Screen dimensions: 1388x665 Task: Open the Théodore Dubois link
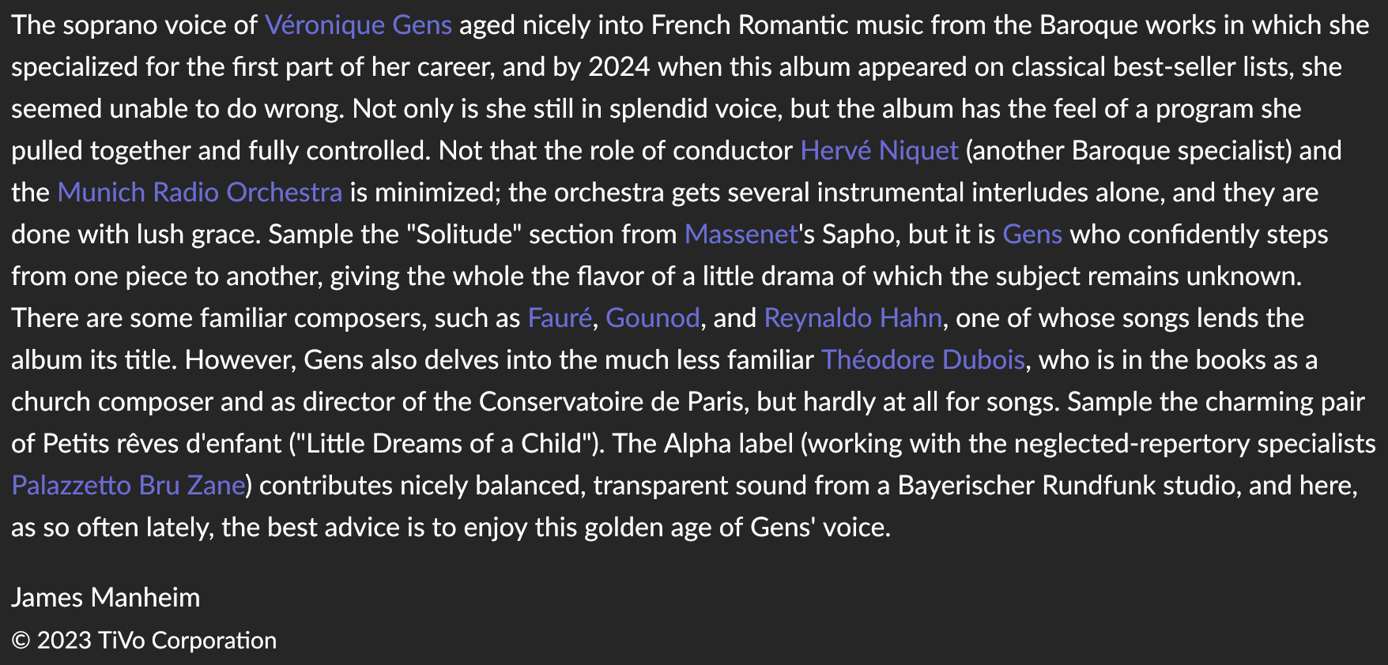click(923, 360)
